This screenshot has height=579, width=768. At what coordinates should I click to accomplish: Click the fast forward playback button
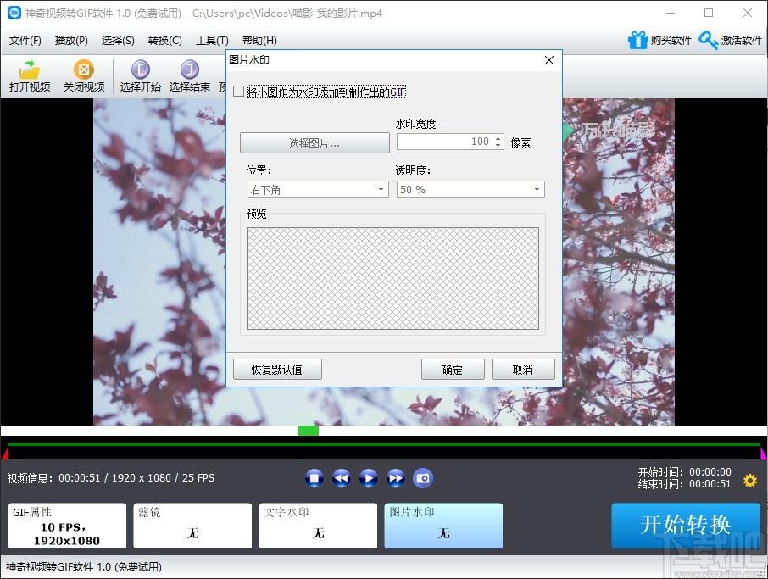pyautogui.click(x=396, y=478)
